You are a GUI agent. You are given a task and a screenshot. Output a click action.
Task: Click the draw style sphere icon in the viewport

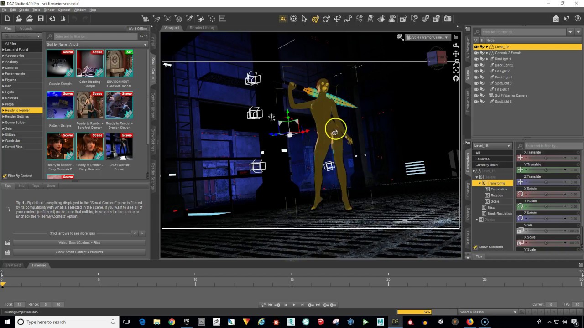[400, 37]
